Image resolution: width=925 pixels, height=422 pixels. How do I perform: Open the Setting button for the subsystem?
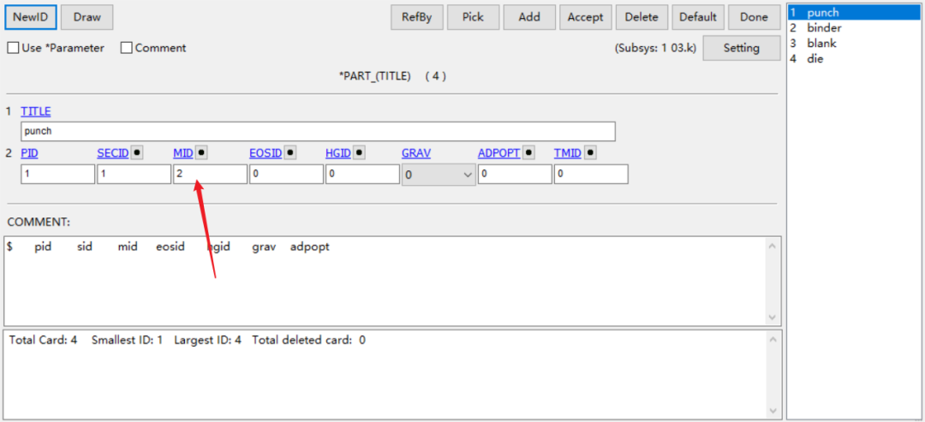coord(742,48)
